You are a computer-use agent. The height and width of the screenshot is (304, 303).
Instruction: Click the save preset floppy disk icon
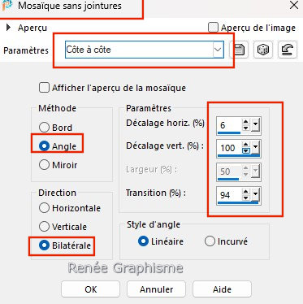[240, 50]
